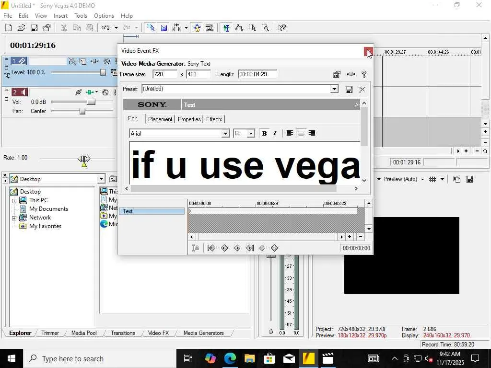The width and height of the screenshot is (491, 368).
Task: Toggle Italic text formatting
Action: 275,134
